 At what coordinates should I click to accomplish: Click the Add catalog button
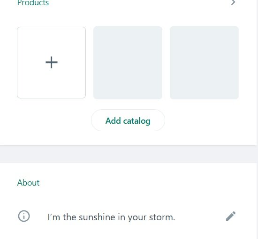128,120
